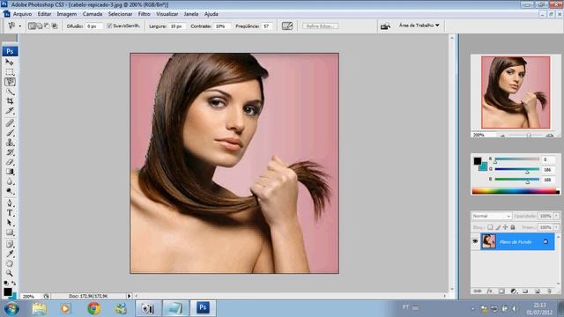Click the Largura width input field
Image resolution: width=564 pixels, height=317 pixels.
pyautogui.click(x=176, y=26)
